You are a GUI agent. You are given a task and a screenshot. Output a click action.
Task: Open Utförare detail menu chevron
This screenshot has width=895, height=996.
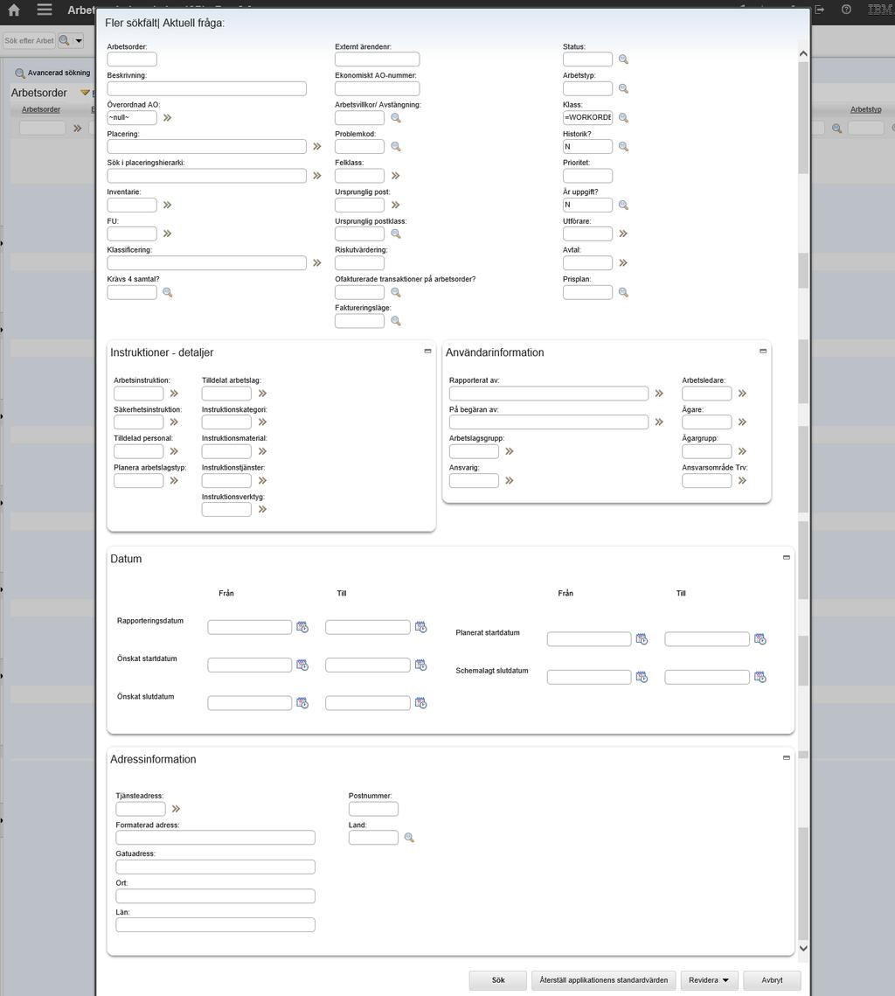tap(623, 233)
